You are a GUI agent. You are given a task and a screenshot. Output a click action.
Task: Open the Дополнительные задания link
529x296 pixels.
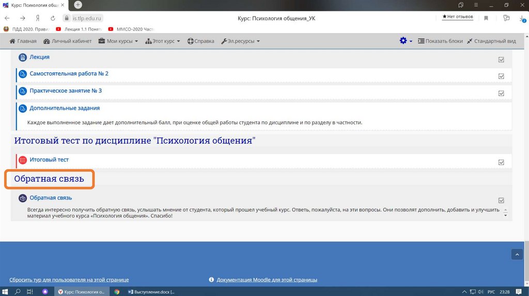(x=65, y=108)
